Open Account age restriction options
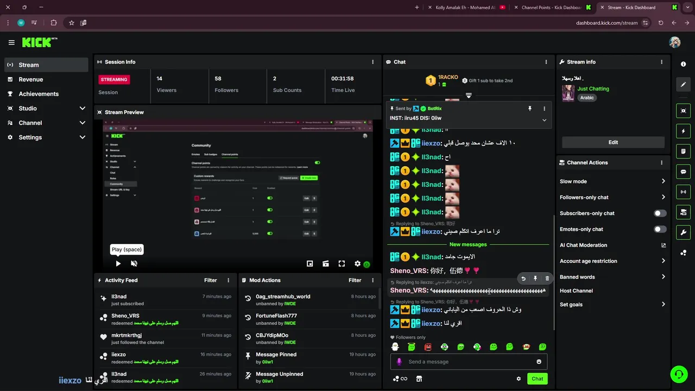Viewport: 695px width, 391px height. pyautogui.click(x=613, y=261)
